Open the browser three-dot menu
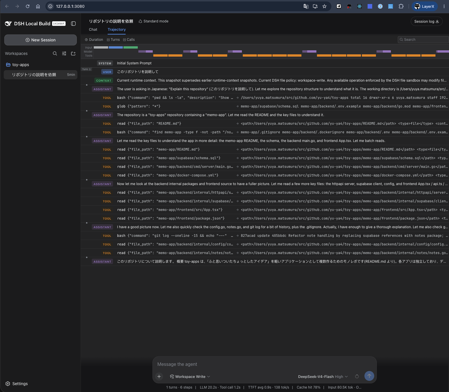The height and width of the screenshot is (392, 449). click(x=444, y=6)
